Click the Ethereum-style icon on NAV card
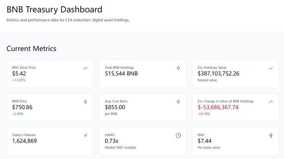This screenshot has width=284, height=159. click(271, 135)
